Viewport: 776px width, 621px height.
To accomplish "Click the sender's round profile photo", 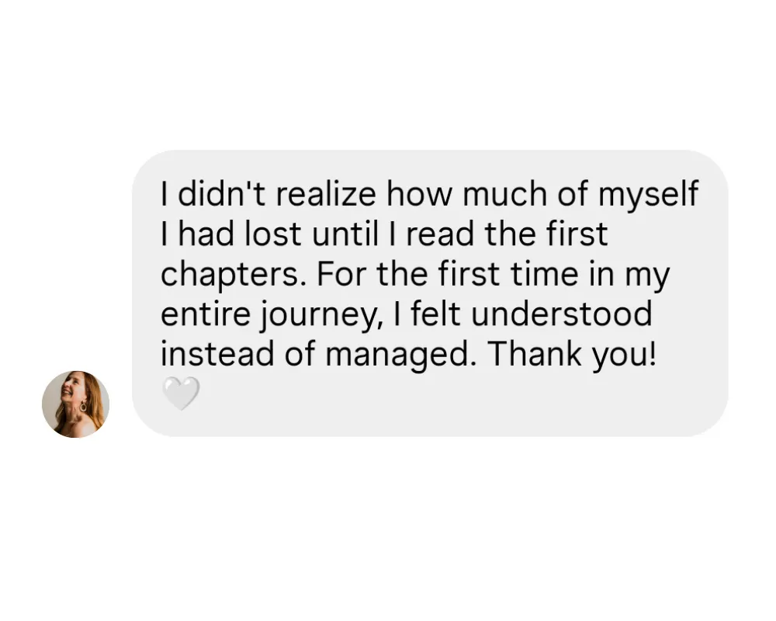I will (75, 404).
